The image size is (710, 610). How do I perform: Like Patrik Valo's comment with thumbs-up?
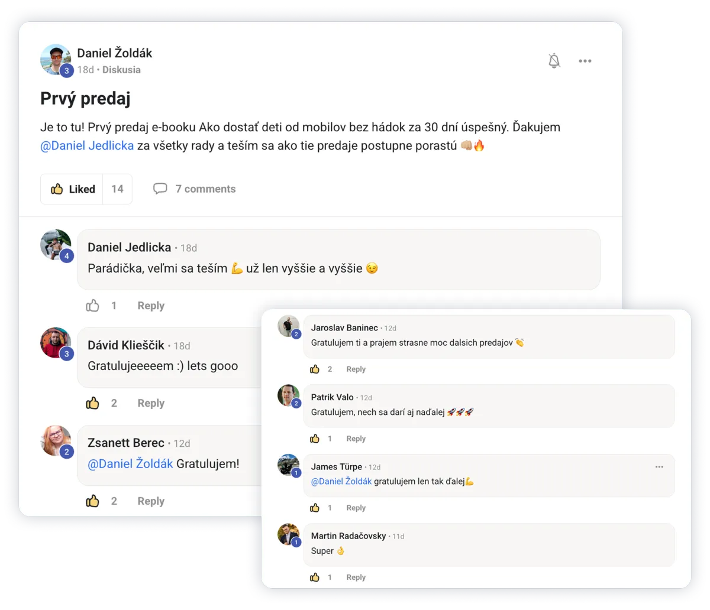click(315, 439)
